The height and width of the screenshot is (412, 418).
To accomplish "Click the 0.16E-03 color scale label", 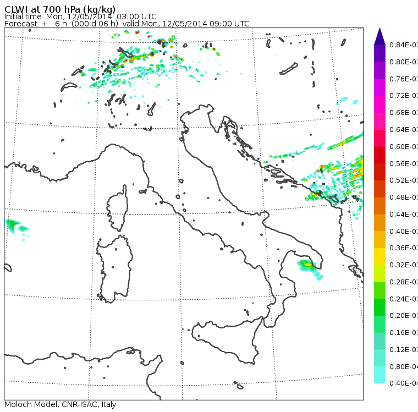I will click(403, 333).
